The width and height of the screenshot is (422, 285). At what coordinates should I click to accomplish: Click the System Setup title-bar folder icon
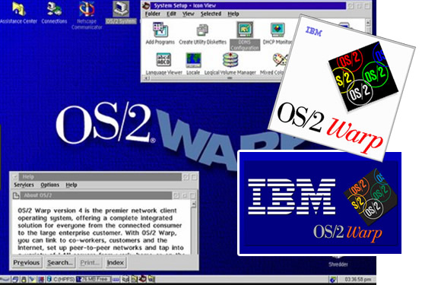[x=146, y=5]
